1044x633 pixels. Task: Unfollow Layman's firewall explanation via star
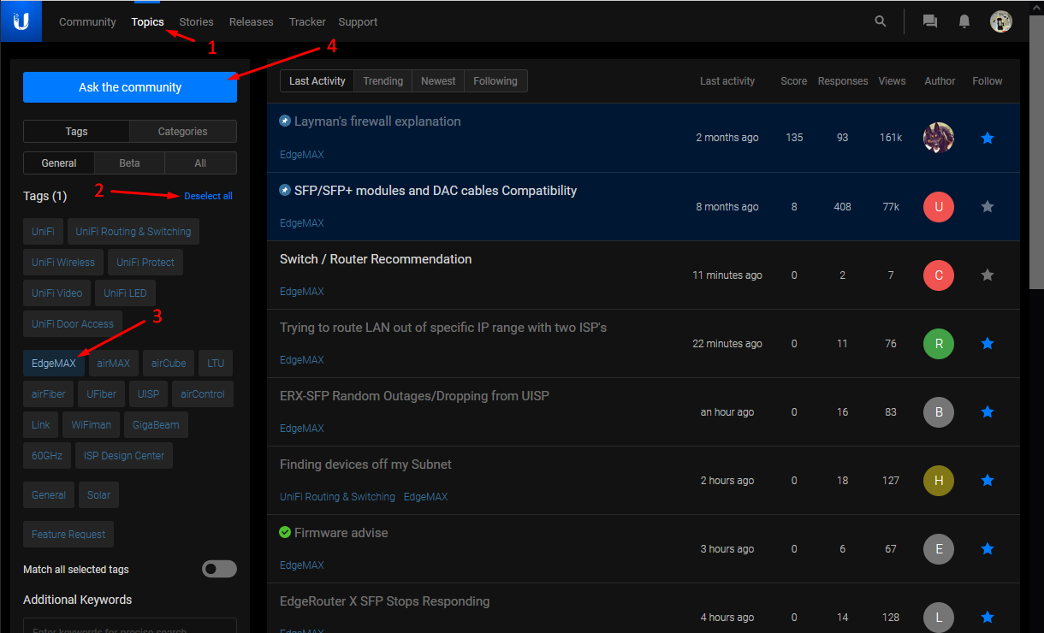click(988, 138)
